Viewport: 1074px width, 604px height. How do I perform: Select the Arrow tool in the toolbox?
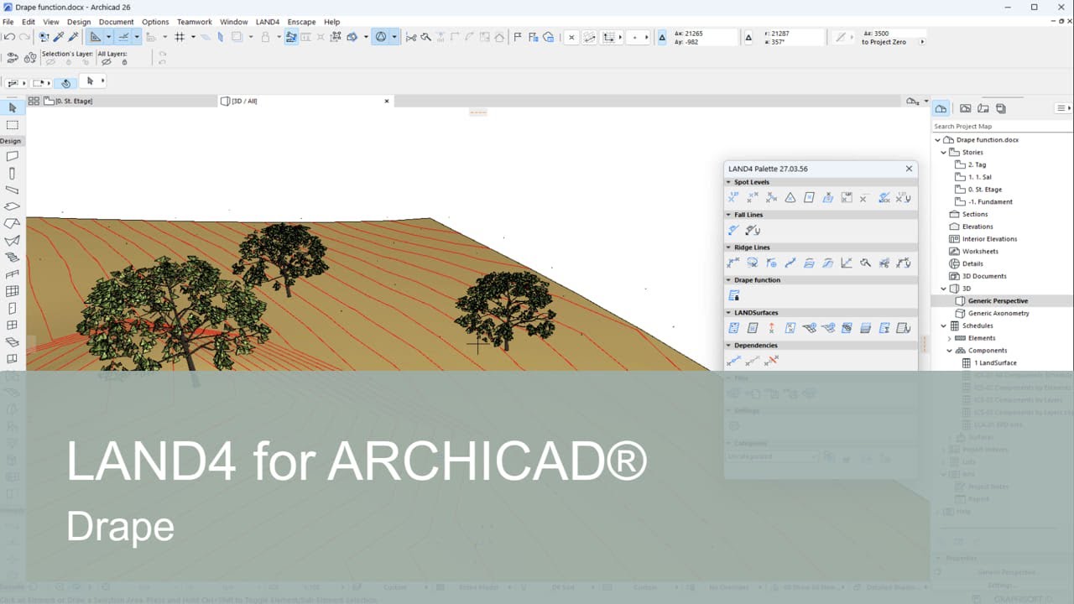coord(12,108)
